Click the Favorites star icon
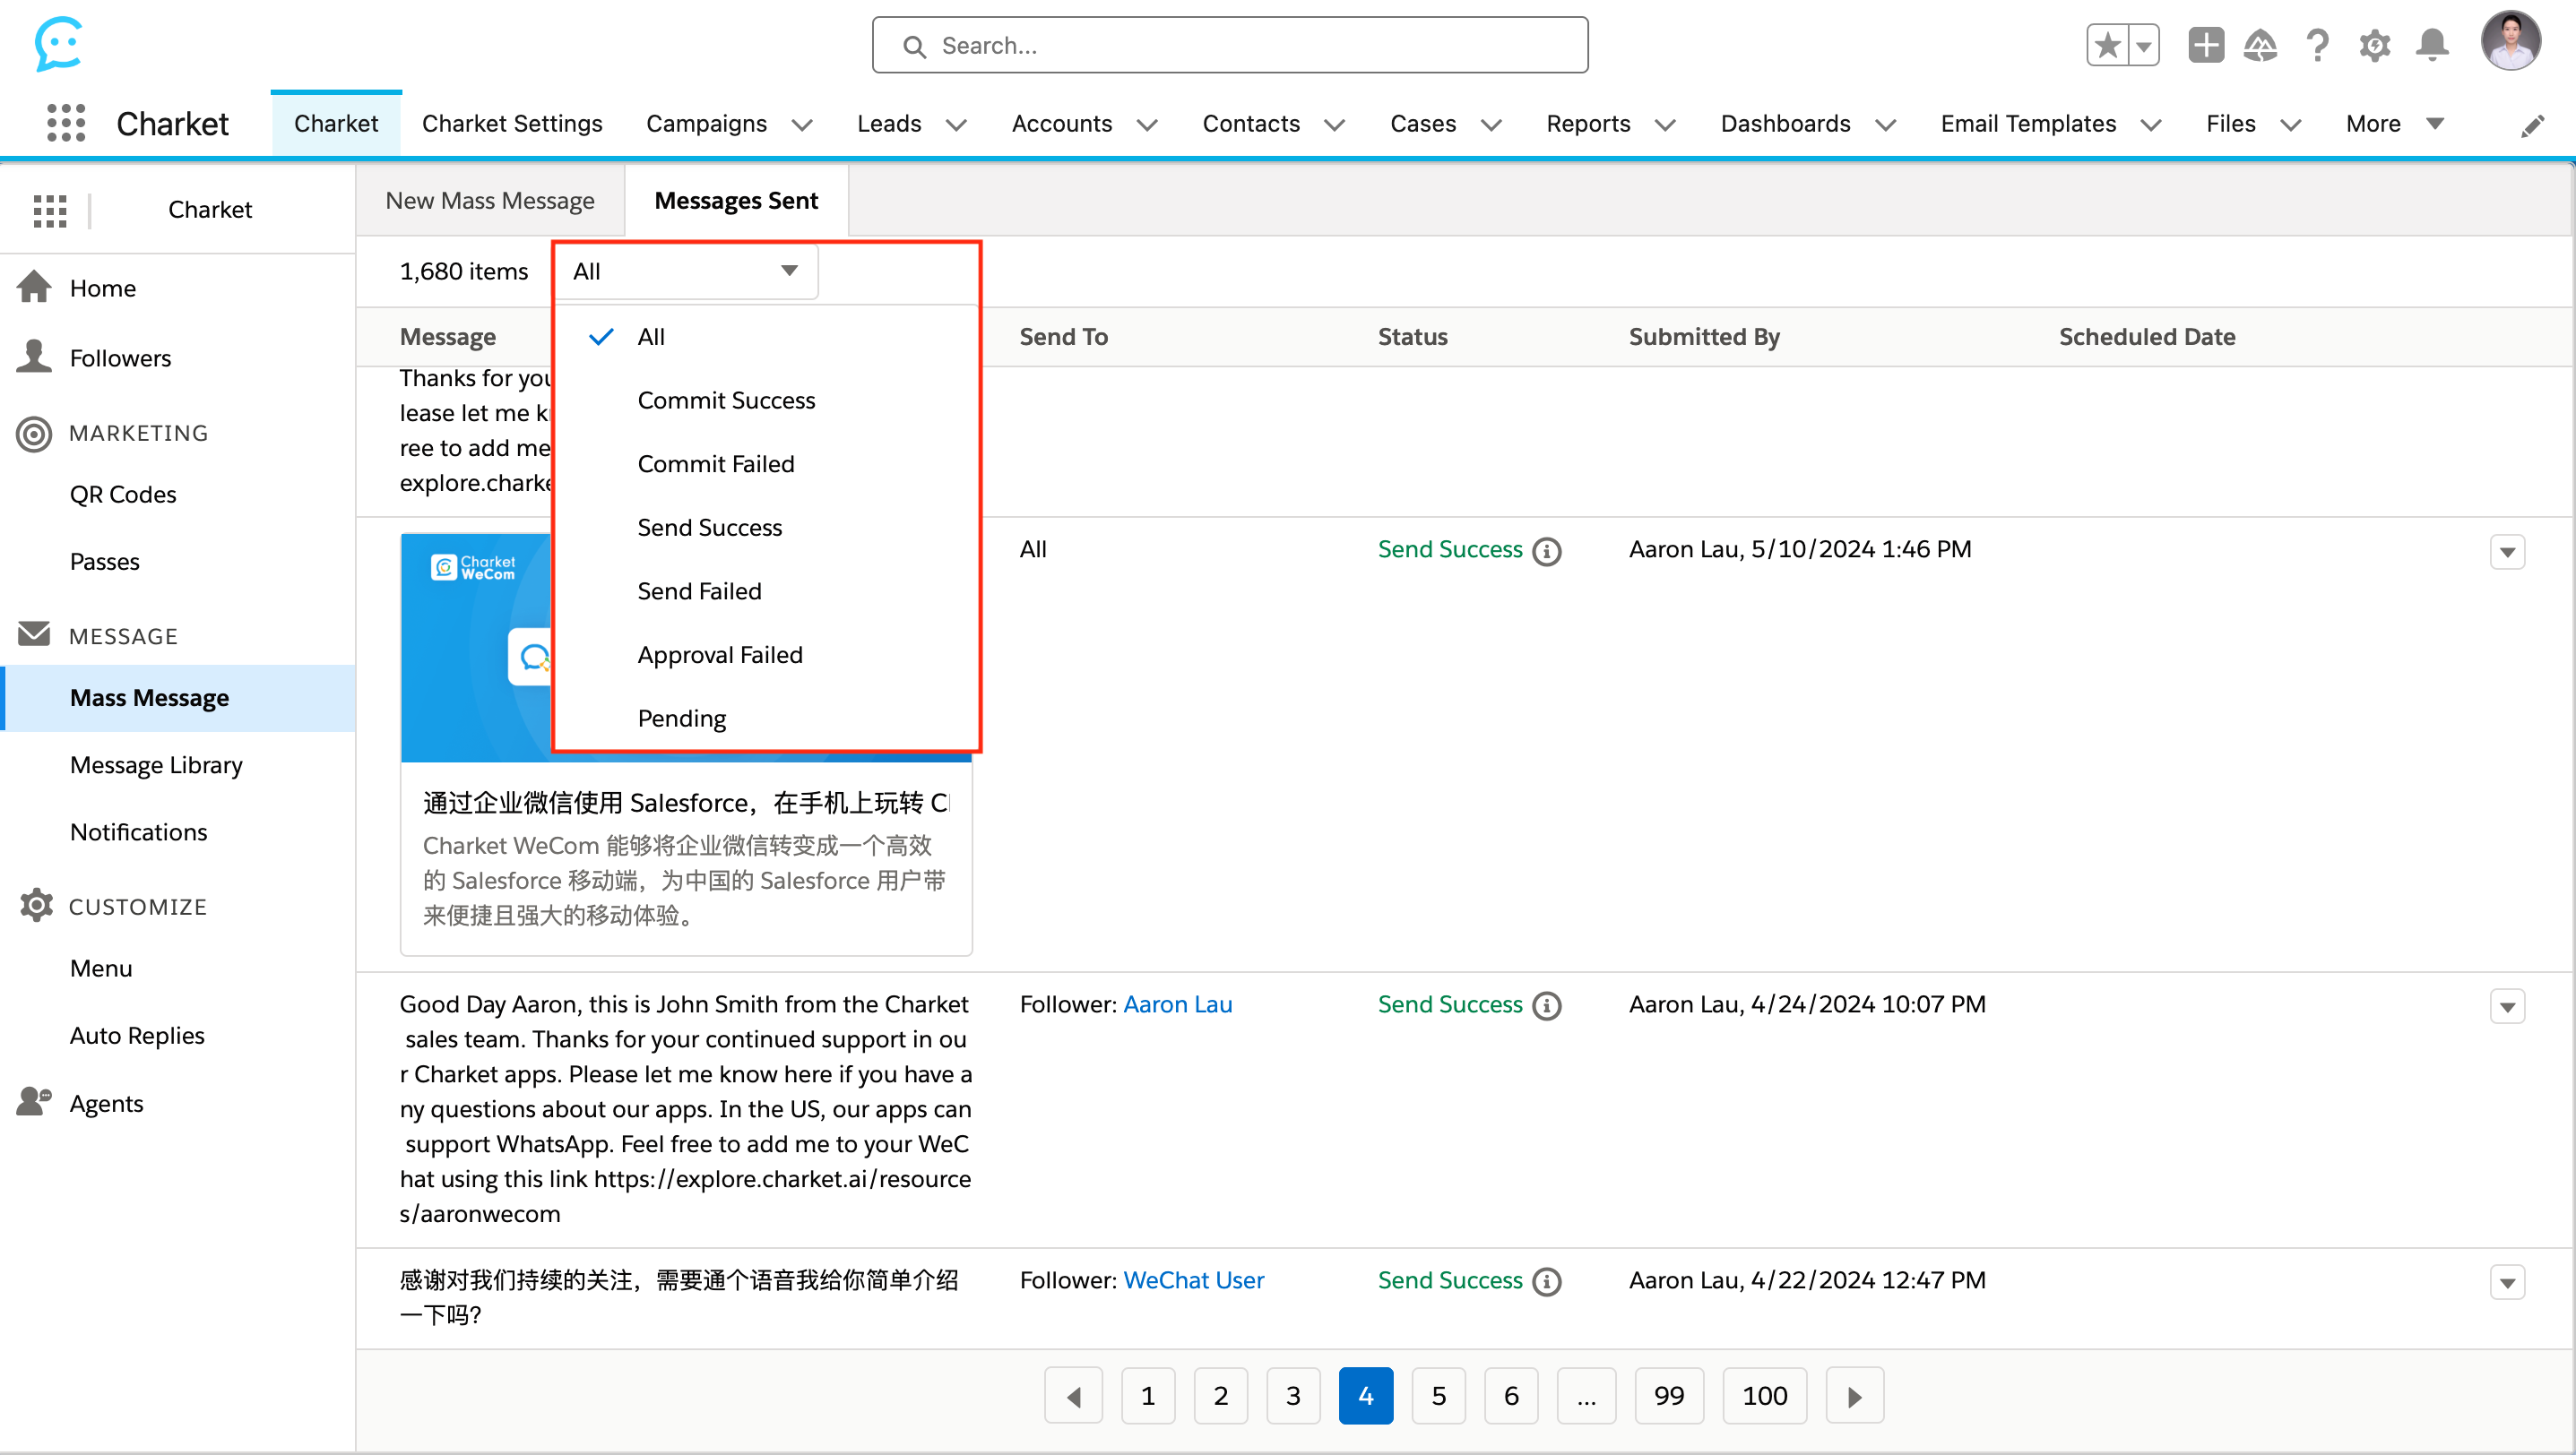The width and height of the screenshot is (2576, 1455). [2107, 46]
